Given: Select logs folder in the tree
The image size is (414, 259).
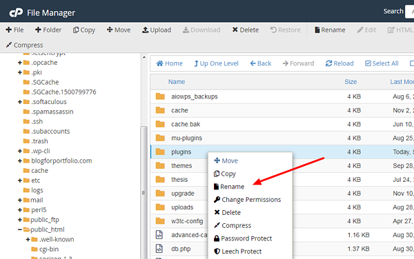Looking at the screenshot, I should (x=33, y=190).
